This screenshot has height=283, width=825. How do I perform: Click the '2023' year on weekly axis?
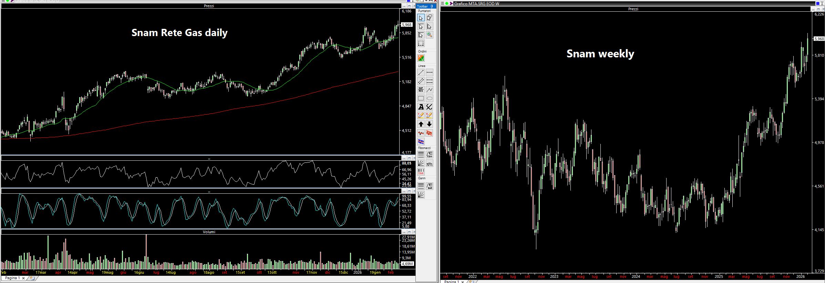pyautogui.click(x=554, y=276)
